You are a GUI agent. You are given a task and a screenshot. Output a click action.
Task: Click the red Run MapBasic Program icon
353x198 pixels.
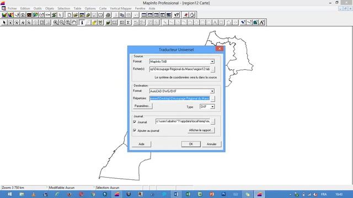pos(186,15)
